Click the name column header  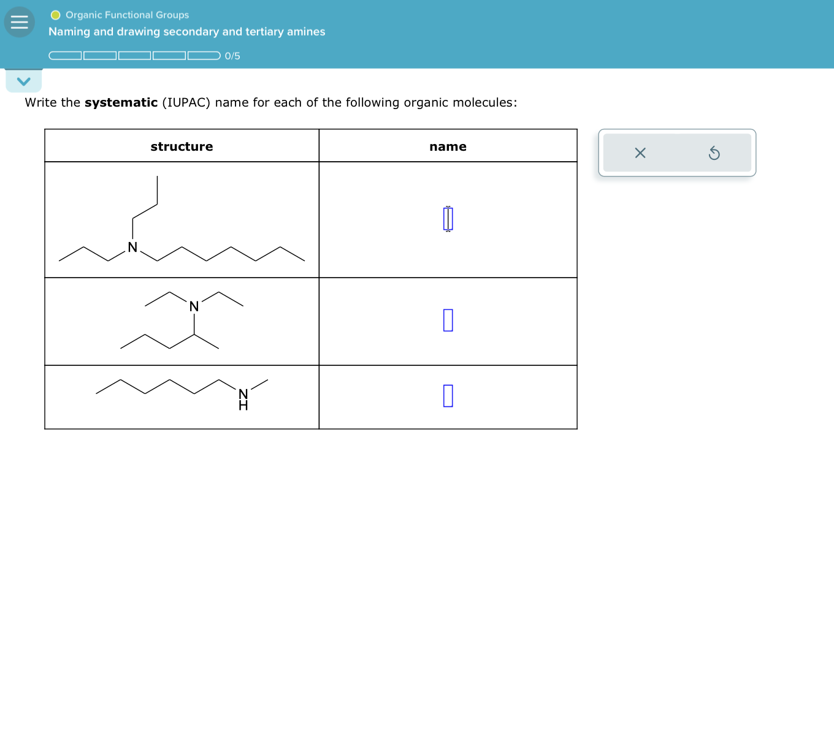pos(448,146)
